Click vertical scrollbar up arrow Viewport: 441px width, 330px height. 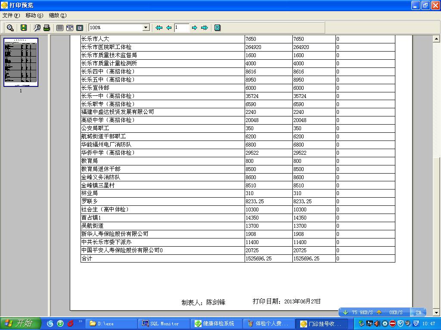[436, 39]
